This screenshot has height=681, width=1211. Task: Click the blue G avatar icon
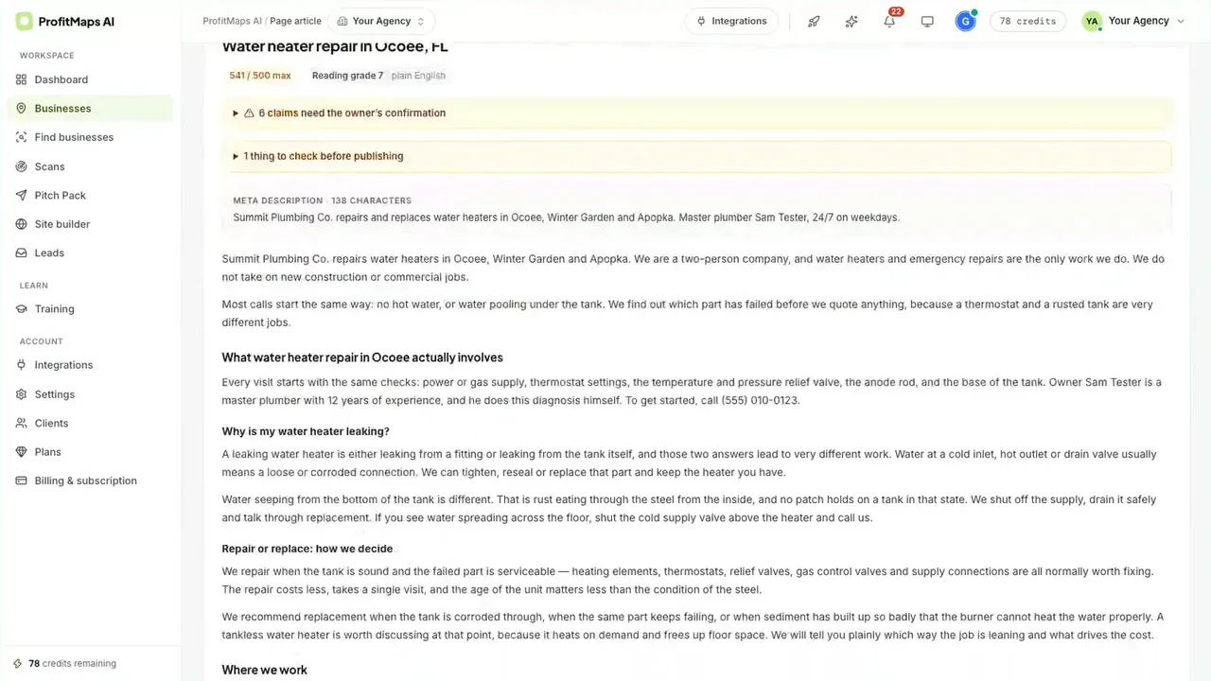965,21
